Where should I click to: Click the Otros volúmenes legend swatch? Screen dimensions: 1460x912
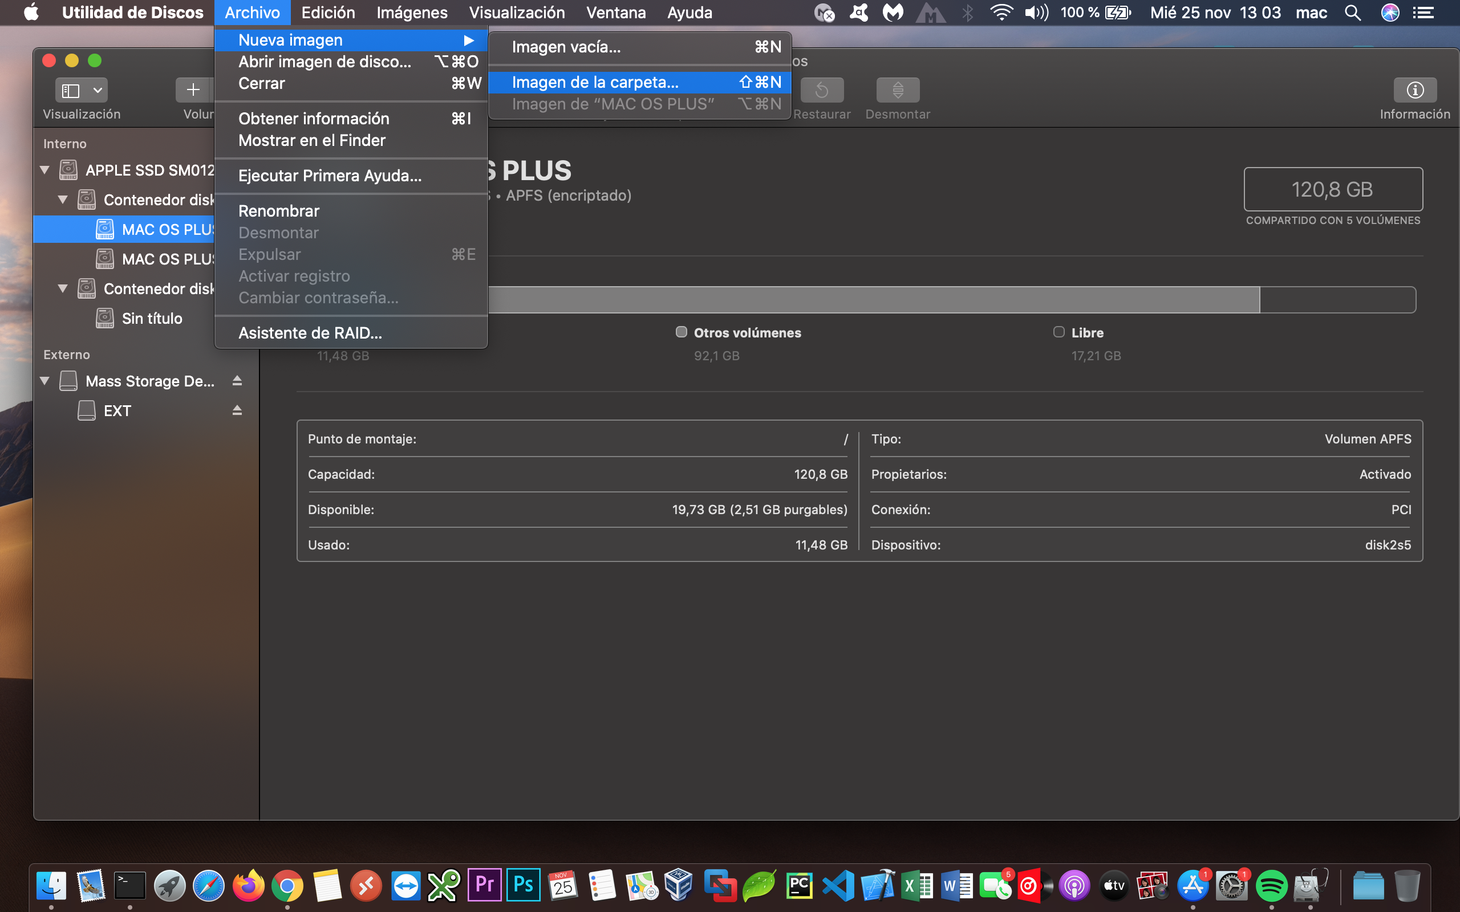pyautogui.click(x=681, y=332)
